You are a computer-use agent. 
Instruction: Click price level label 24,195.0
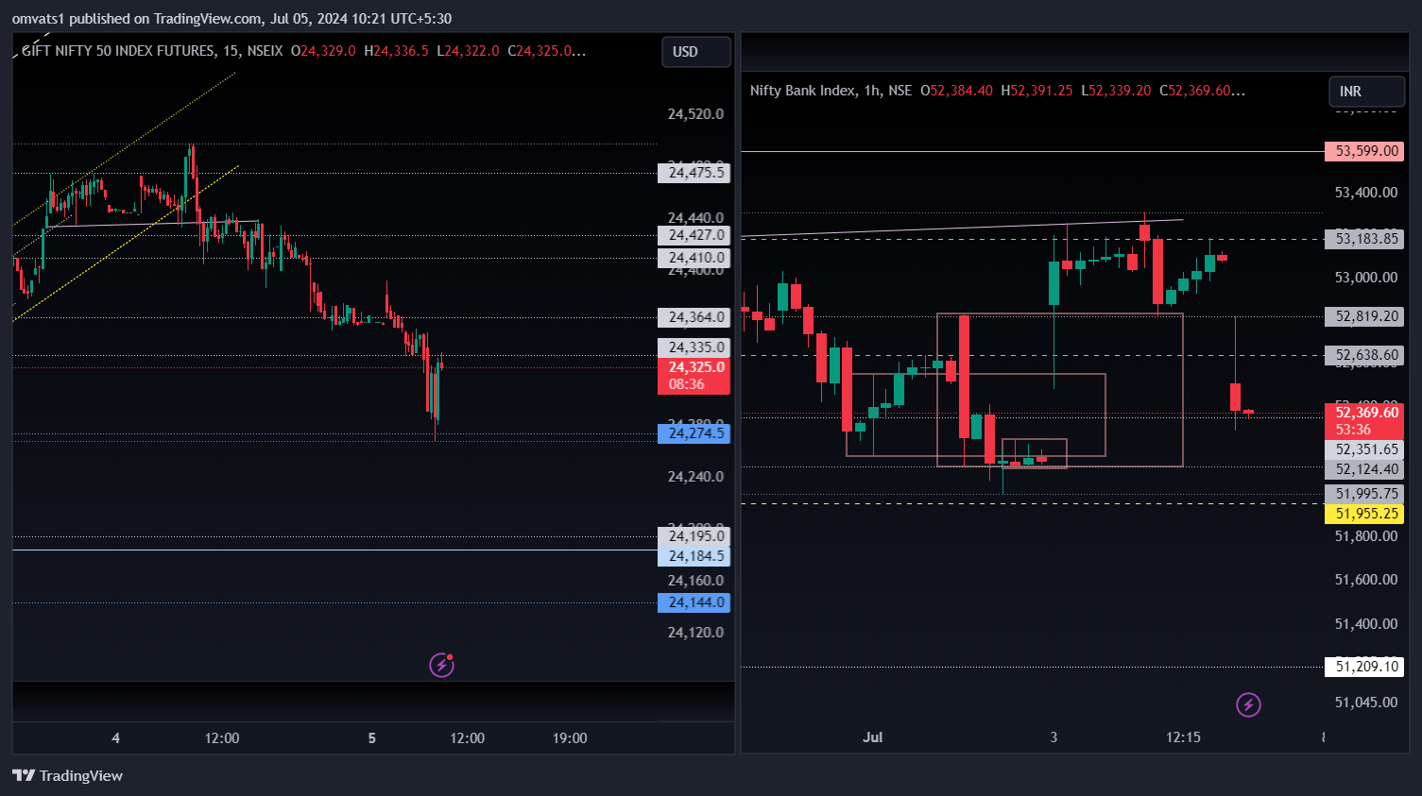694,536
